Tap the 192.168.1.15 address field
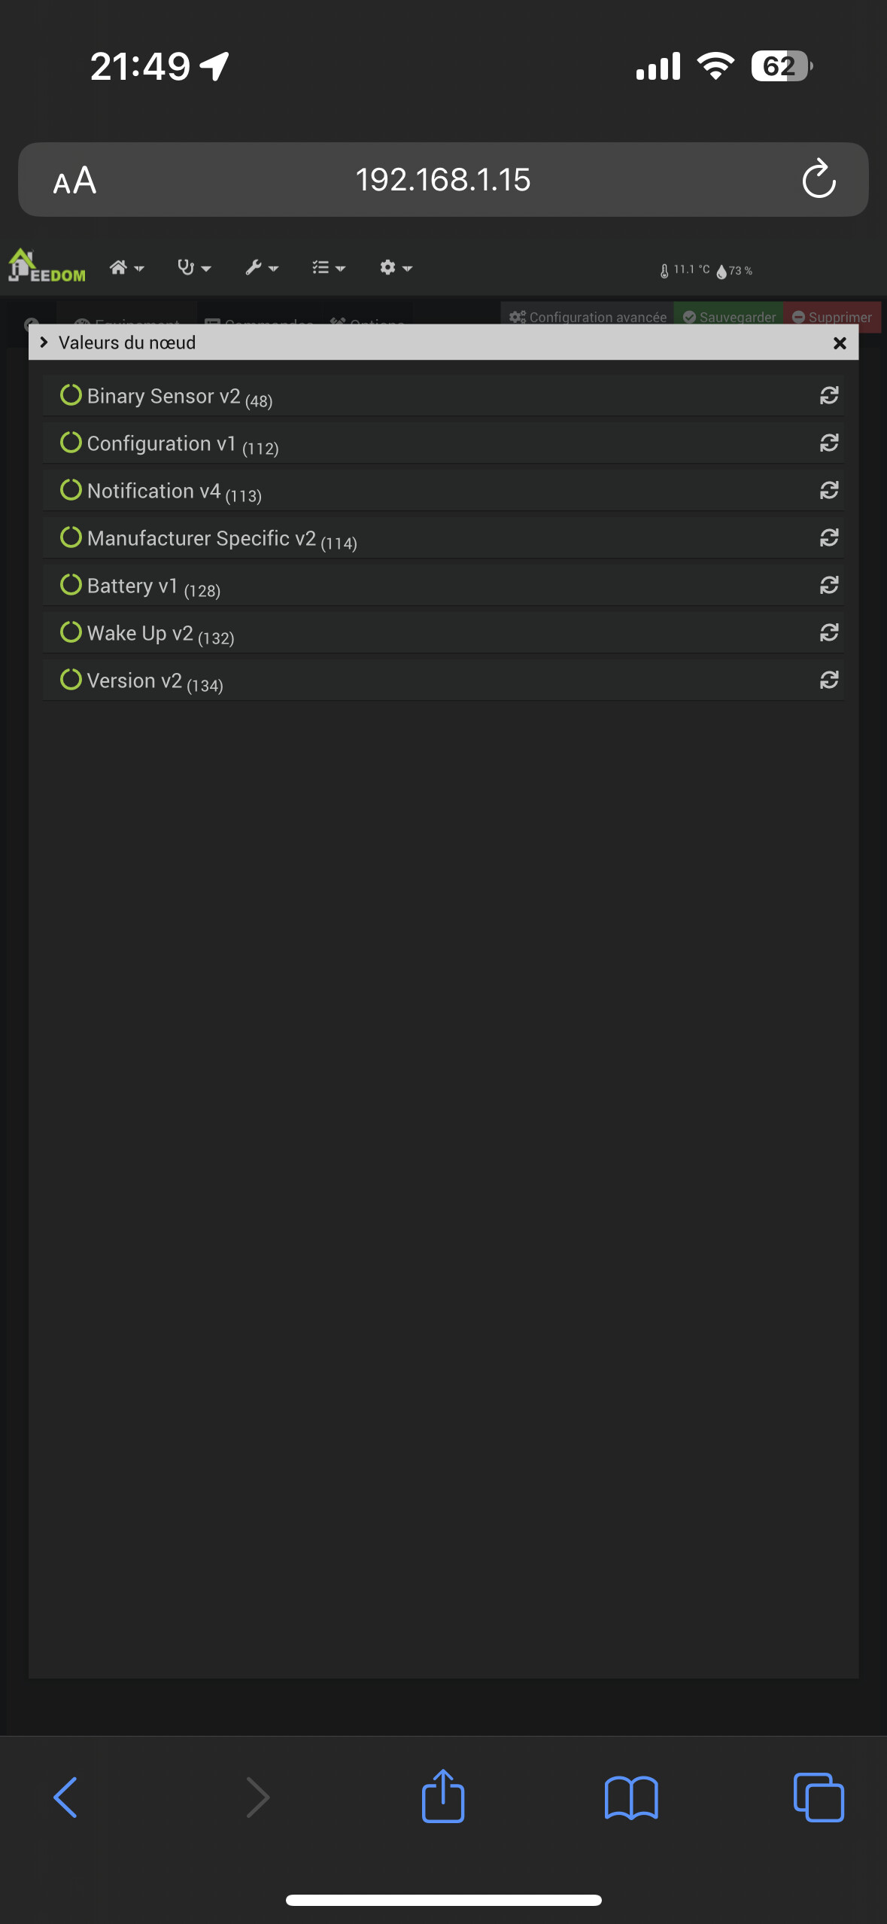887x1924 pixels. [x=442, y=180]
